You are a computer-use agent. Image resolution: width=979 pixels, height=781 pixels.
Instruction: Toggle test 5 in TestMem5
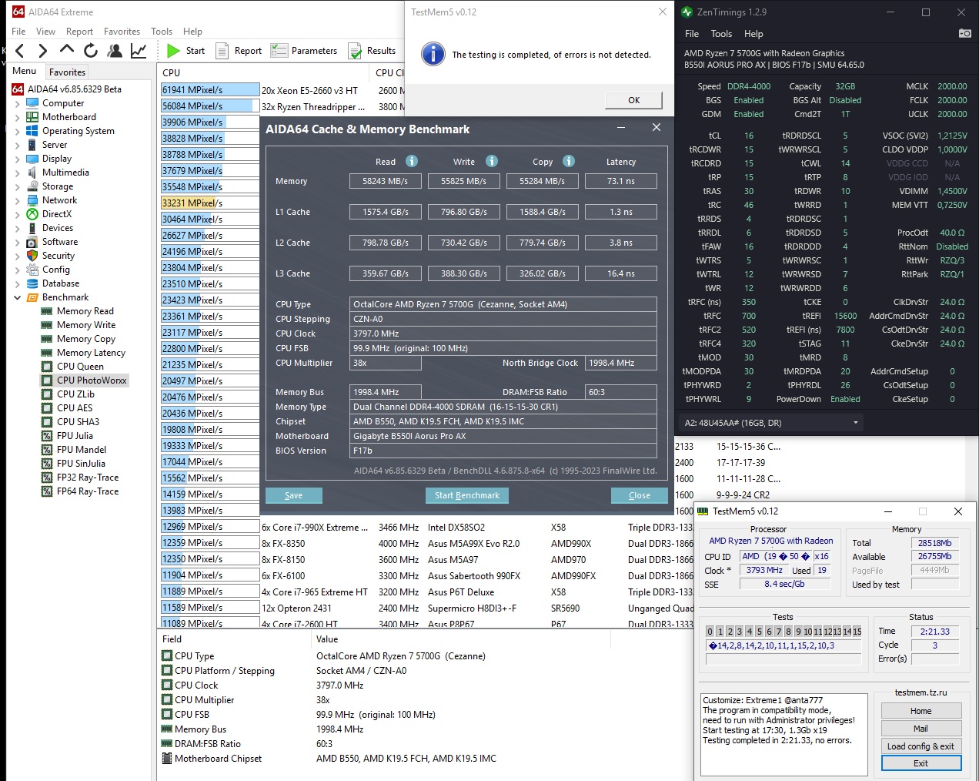pos(759,631)
